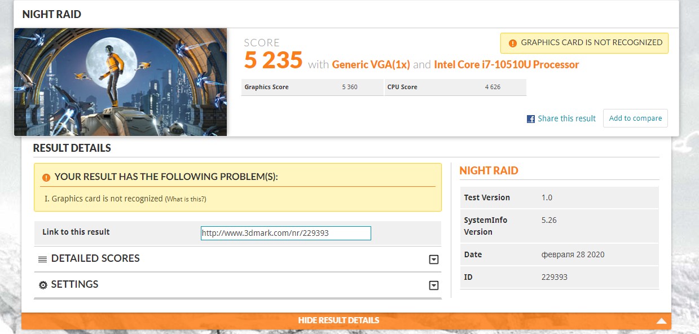Click the alert icon beside problems heading

pos(46,177)
